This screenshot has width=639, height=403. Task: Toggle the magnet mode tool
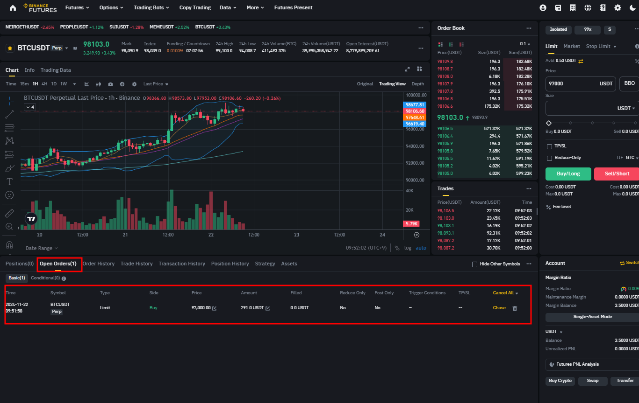pos(9,244)
